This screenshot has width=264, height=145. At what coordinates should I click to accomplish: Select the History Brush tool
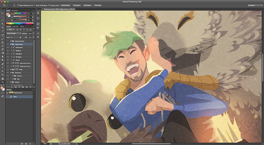pyautogui.click(x=3, y=46)
